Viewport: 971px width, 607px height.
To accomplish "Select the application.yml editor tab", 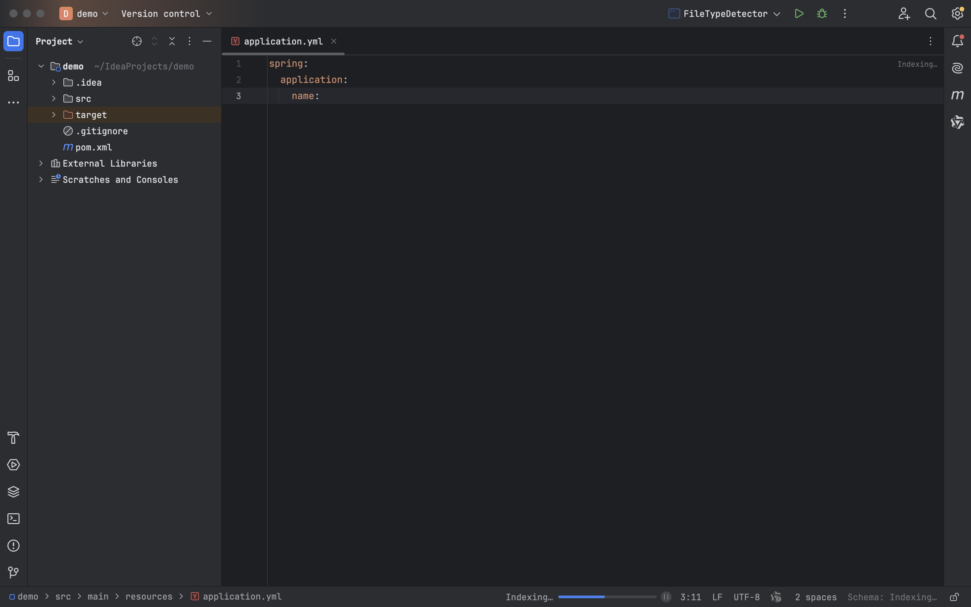I will click(283, 41).
